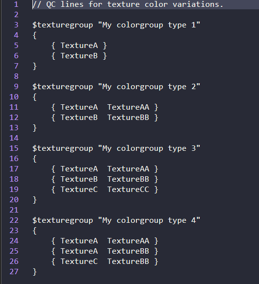Click 'TextureA' on line 11
This screenshot has width=259, height=284.
[79, 107]
